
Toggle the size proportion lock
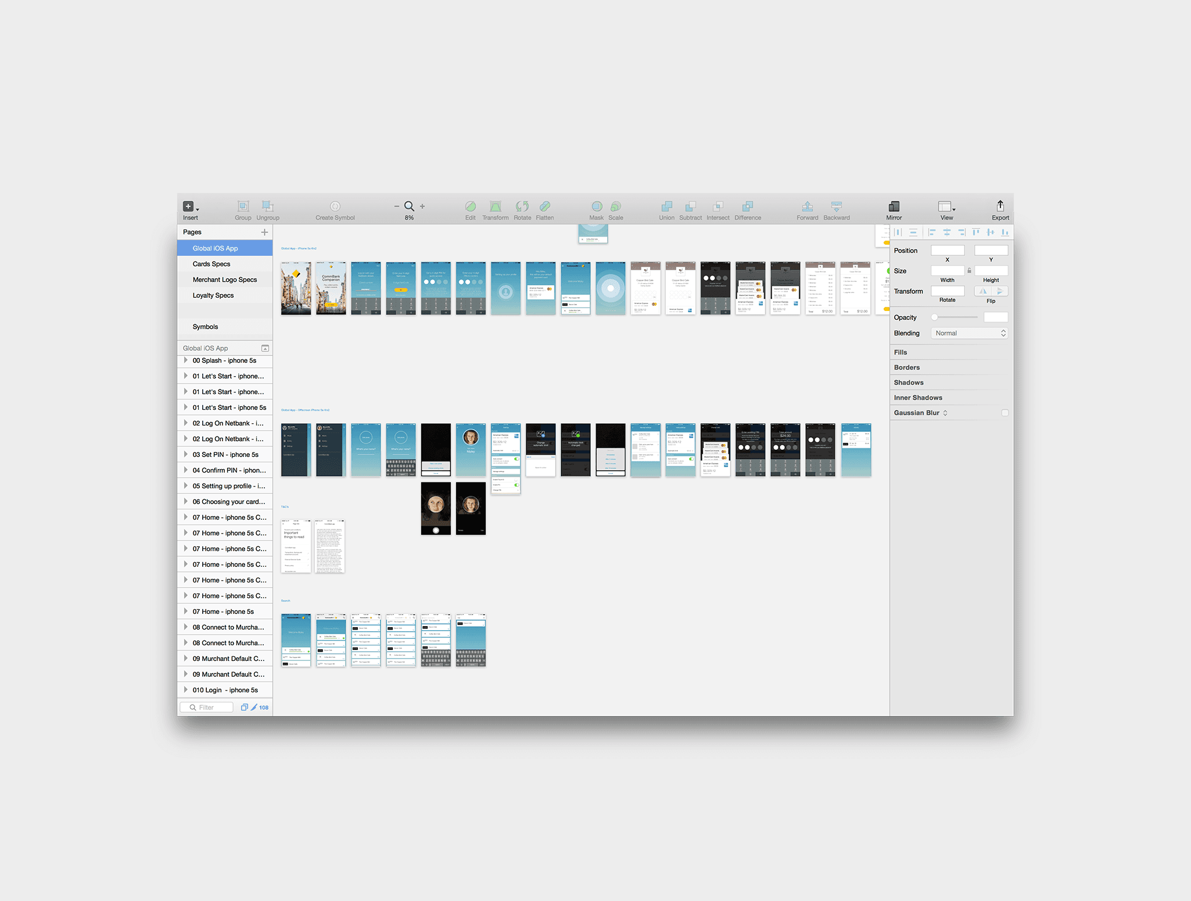pyautogui.click(x=969, y=271)
